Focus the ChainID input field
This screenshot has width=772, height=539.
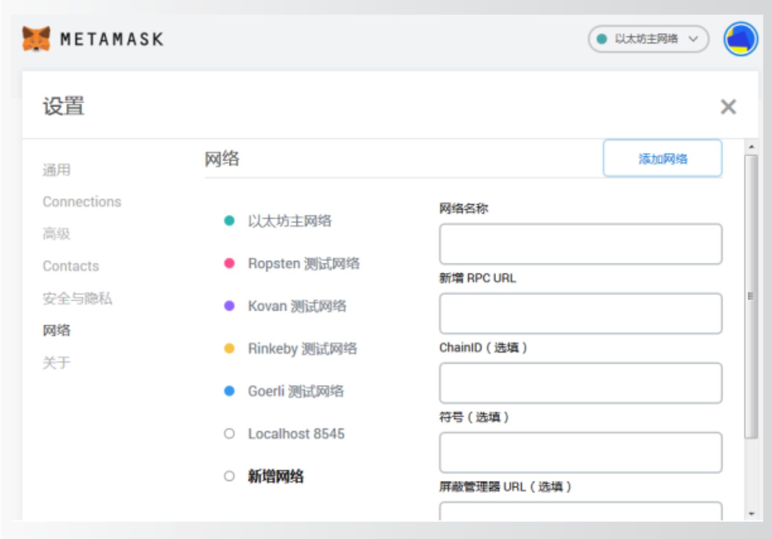(x=581, y=383)
